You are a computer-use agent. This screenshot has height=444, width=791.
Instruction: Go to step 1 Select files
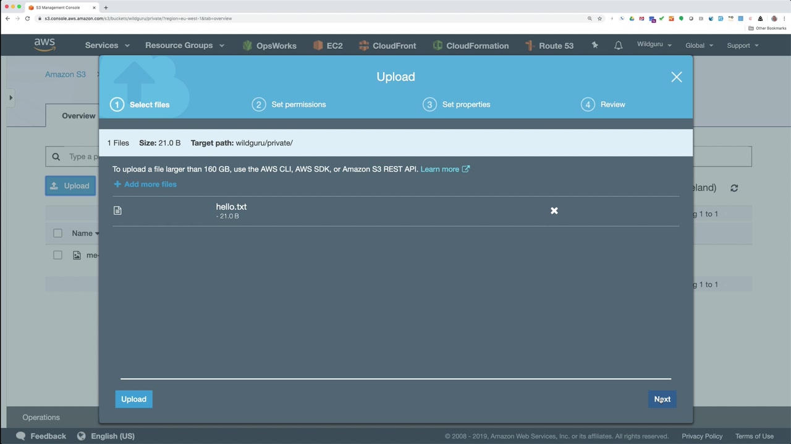[140, 104]
